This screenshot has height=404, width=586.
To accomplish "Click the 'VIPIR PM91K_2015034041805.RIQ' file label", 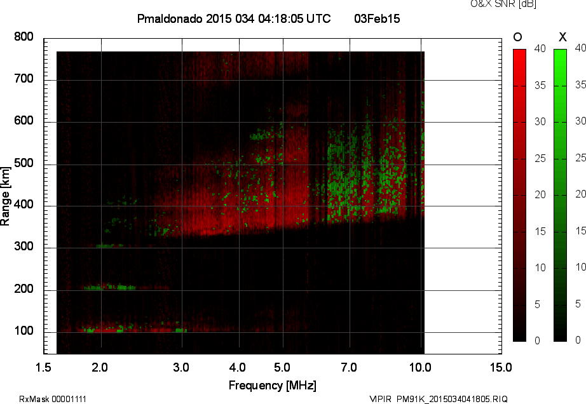I will (x=439, y=399).
